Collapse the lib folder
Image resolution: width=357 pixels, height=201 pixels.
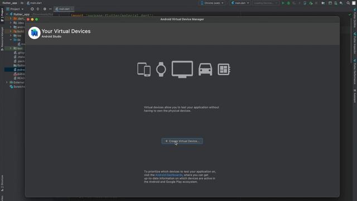[x=11, y=40]
